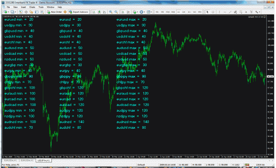Open the Strategy Tester icon

tap(42, 12)
